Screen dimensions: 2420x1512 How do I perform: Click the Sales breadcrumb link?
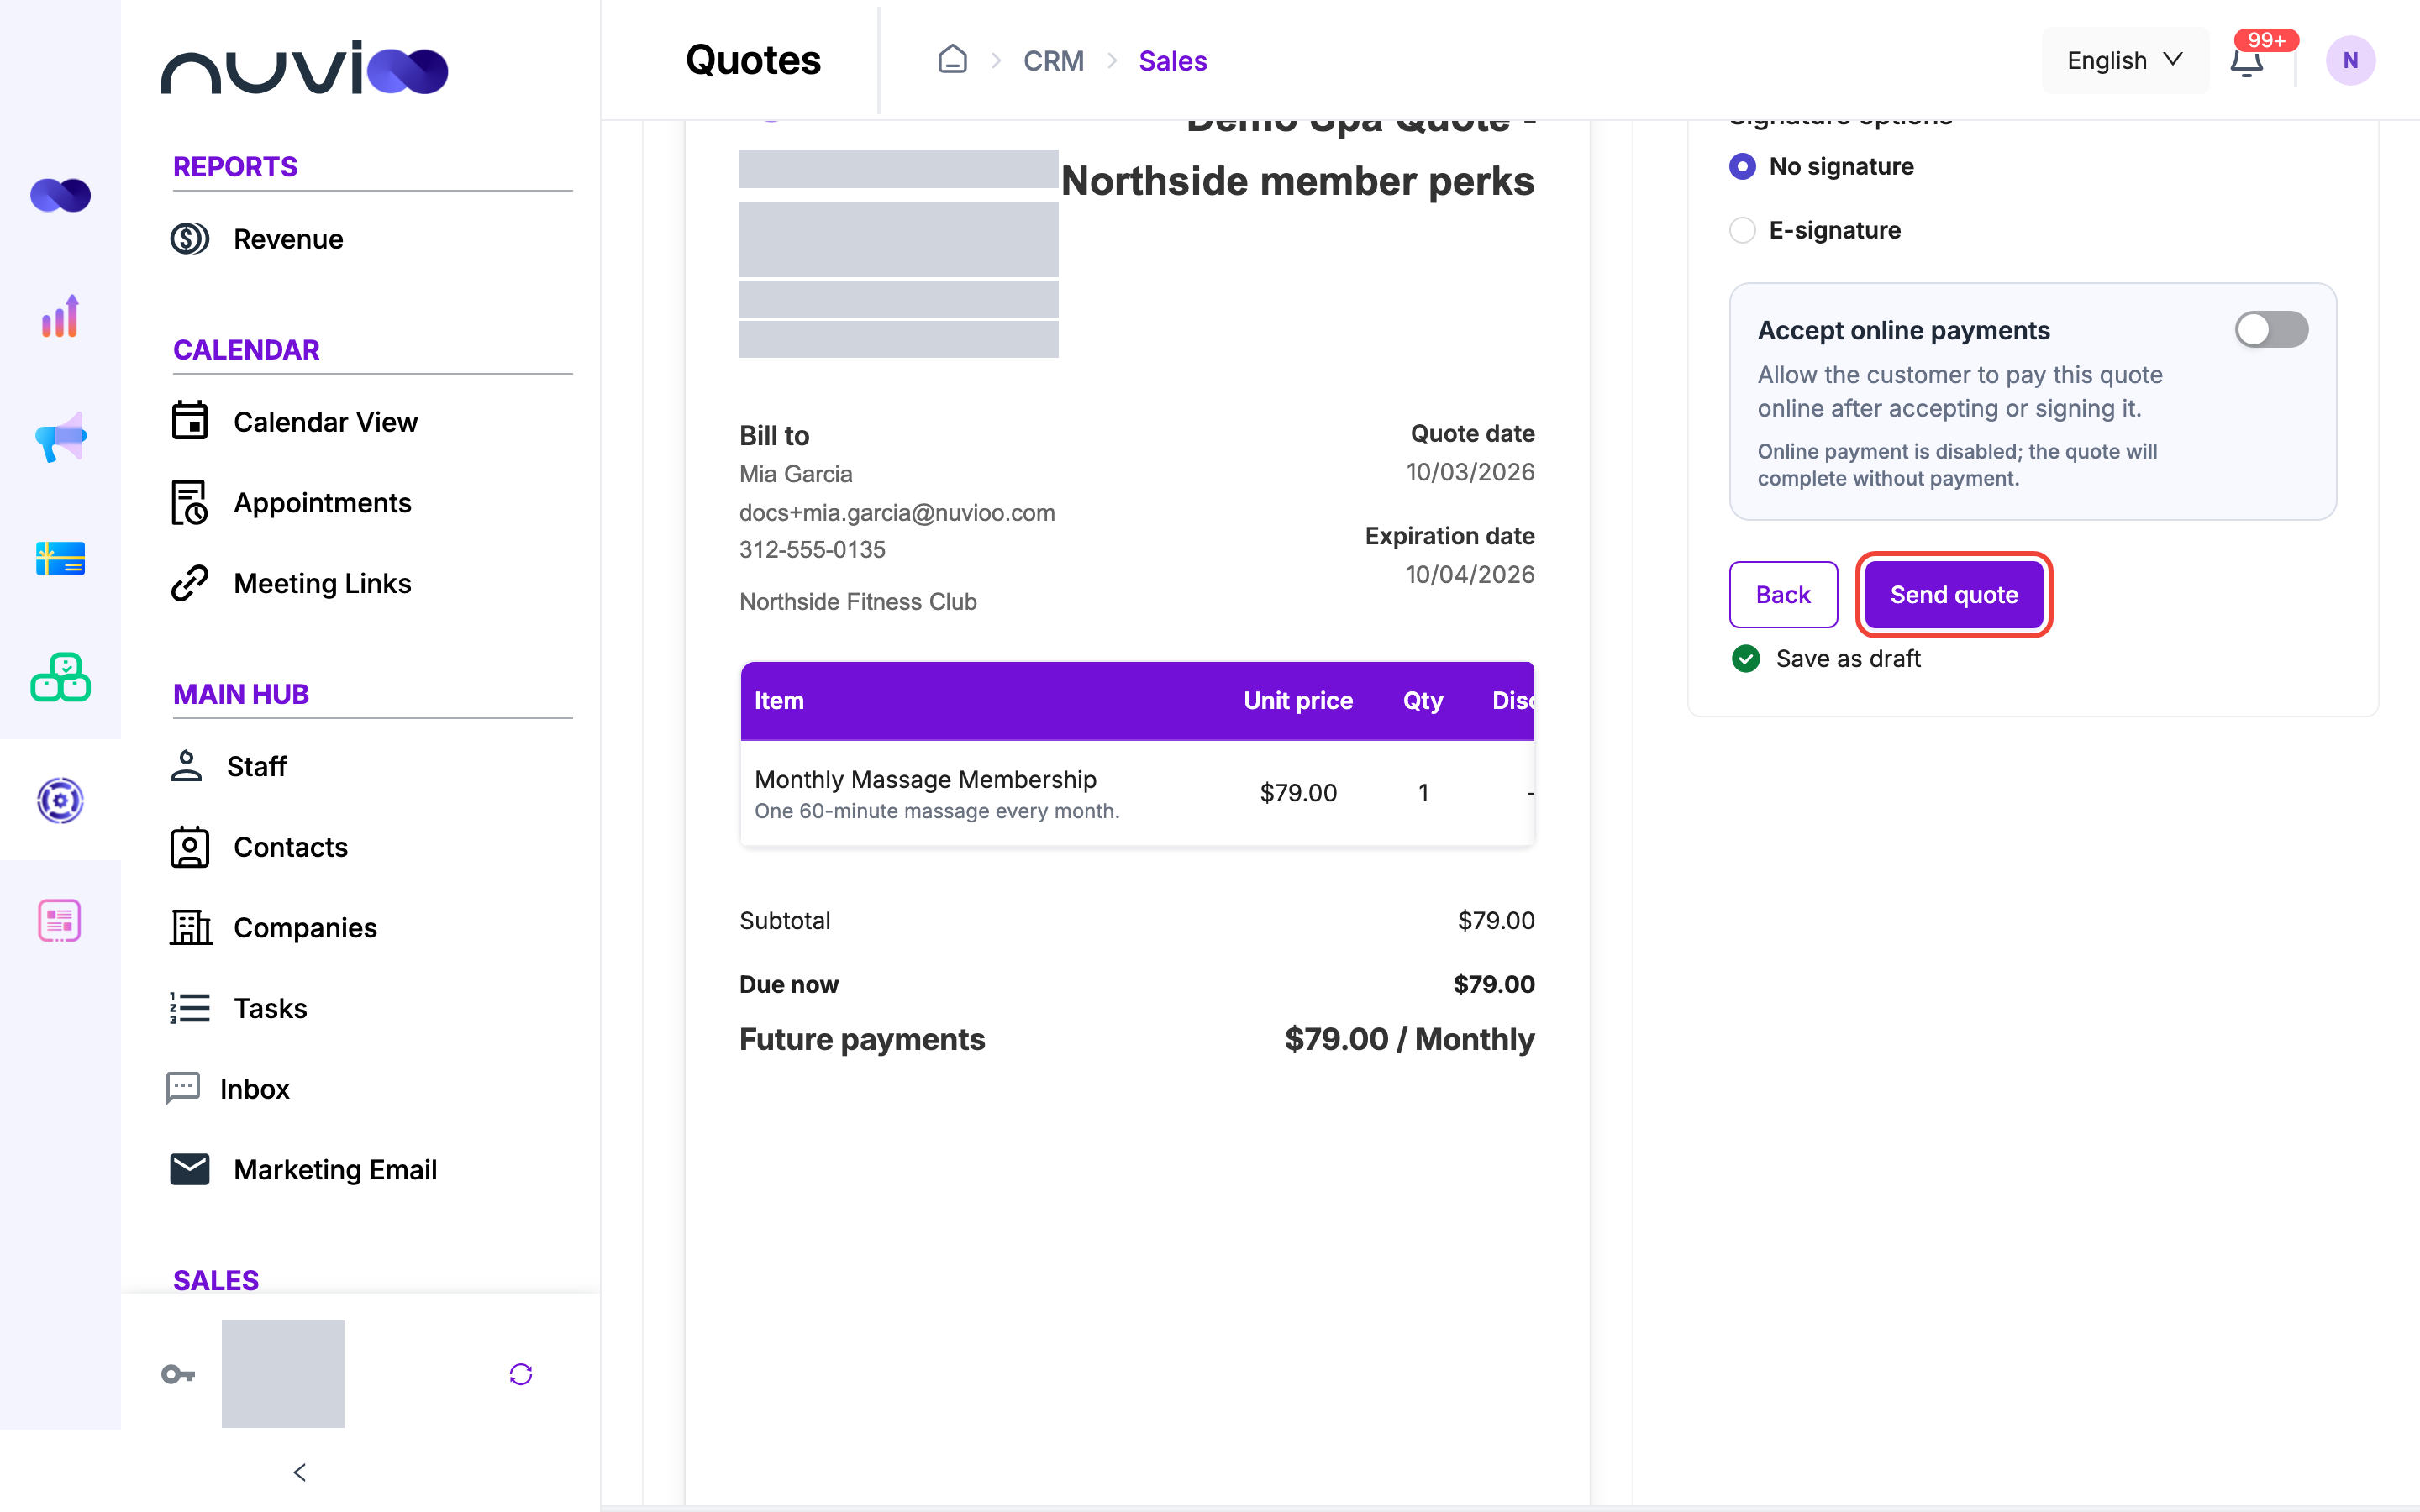pyautogui.click(x=1172, y=61)
